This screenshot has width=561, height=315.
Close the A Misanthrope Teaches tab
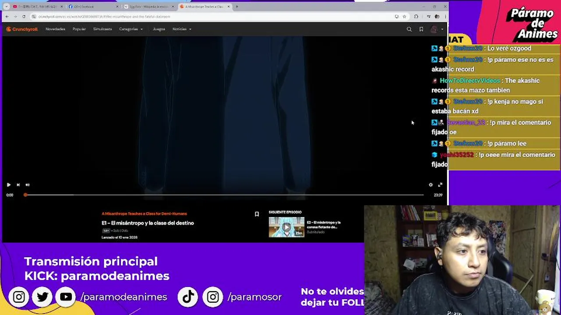pyautogui.click(x=228, y=7)
